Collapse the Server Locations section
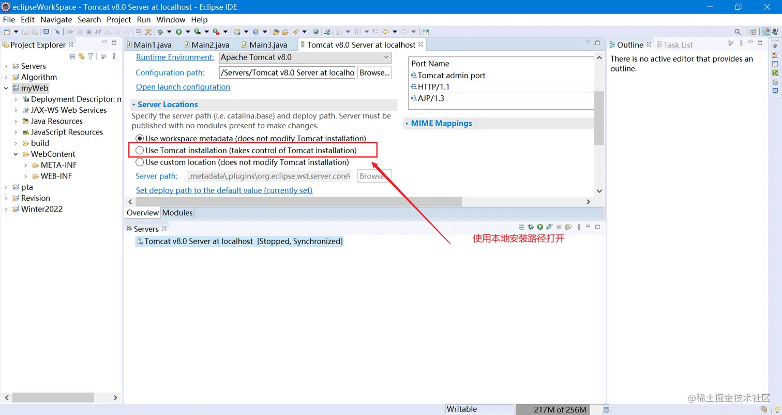Screen dimensions: 782x415 pos(133,105)
